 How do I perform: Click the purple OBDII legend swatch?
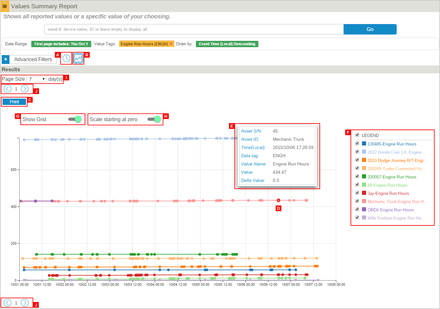[364, 209]
